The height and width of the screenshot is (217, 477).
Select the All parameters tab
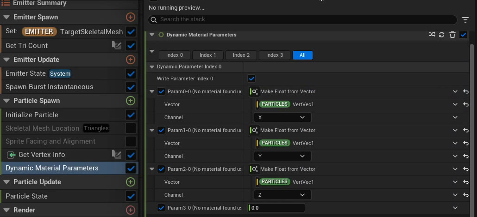(x=302, y=55)
